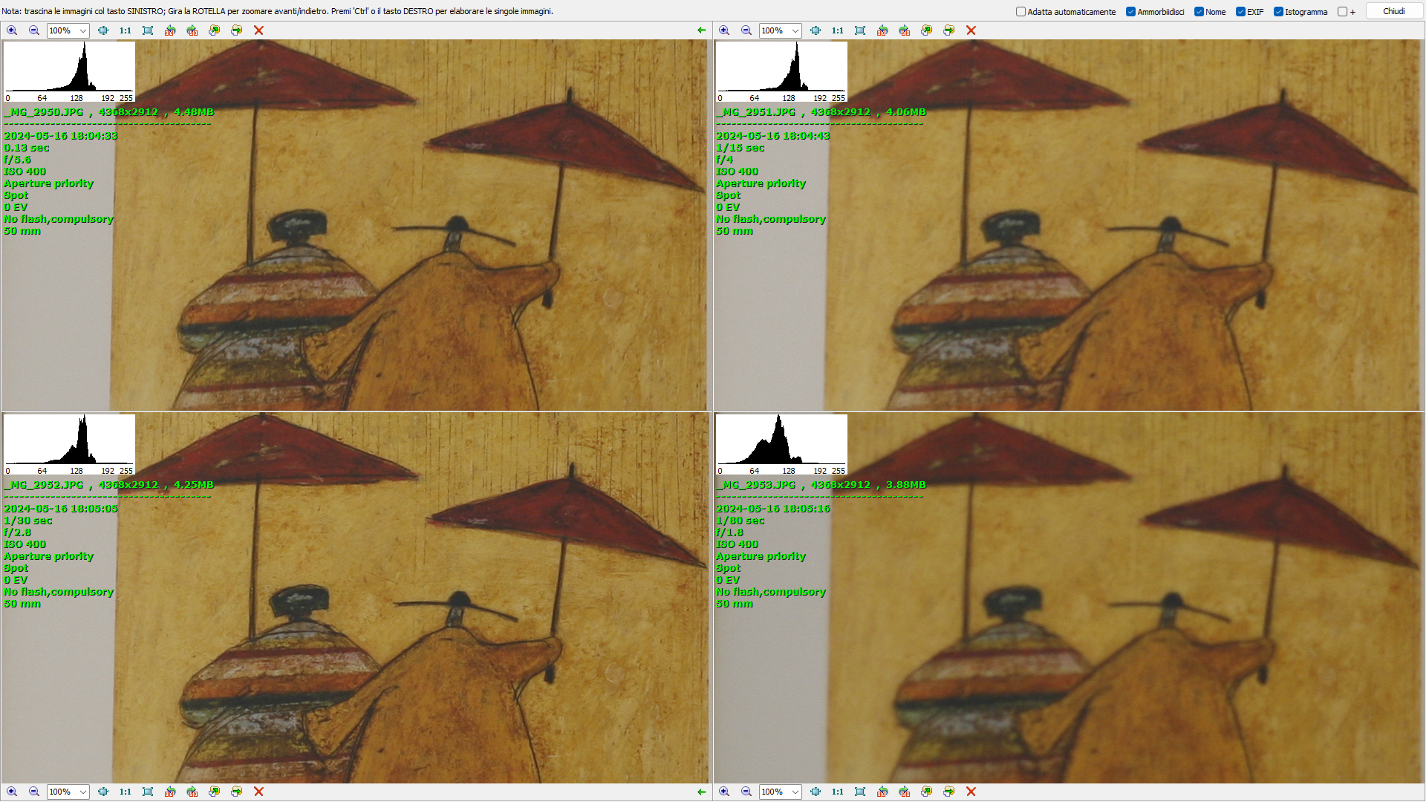Open zoom percentage dropdown for _MG_2953.JPG
Viewport: 1426px width, 802px height.
click(x=795, y=792)
